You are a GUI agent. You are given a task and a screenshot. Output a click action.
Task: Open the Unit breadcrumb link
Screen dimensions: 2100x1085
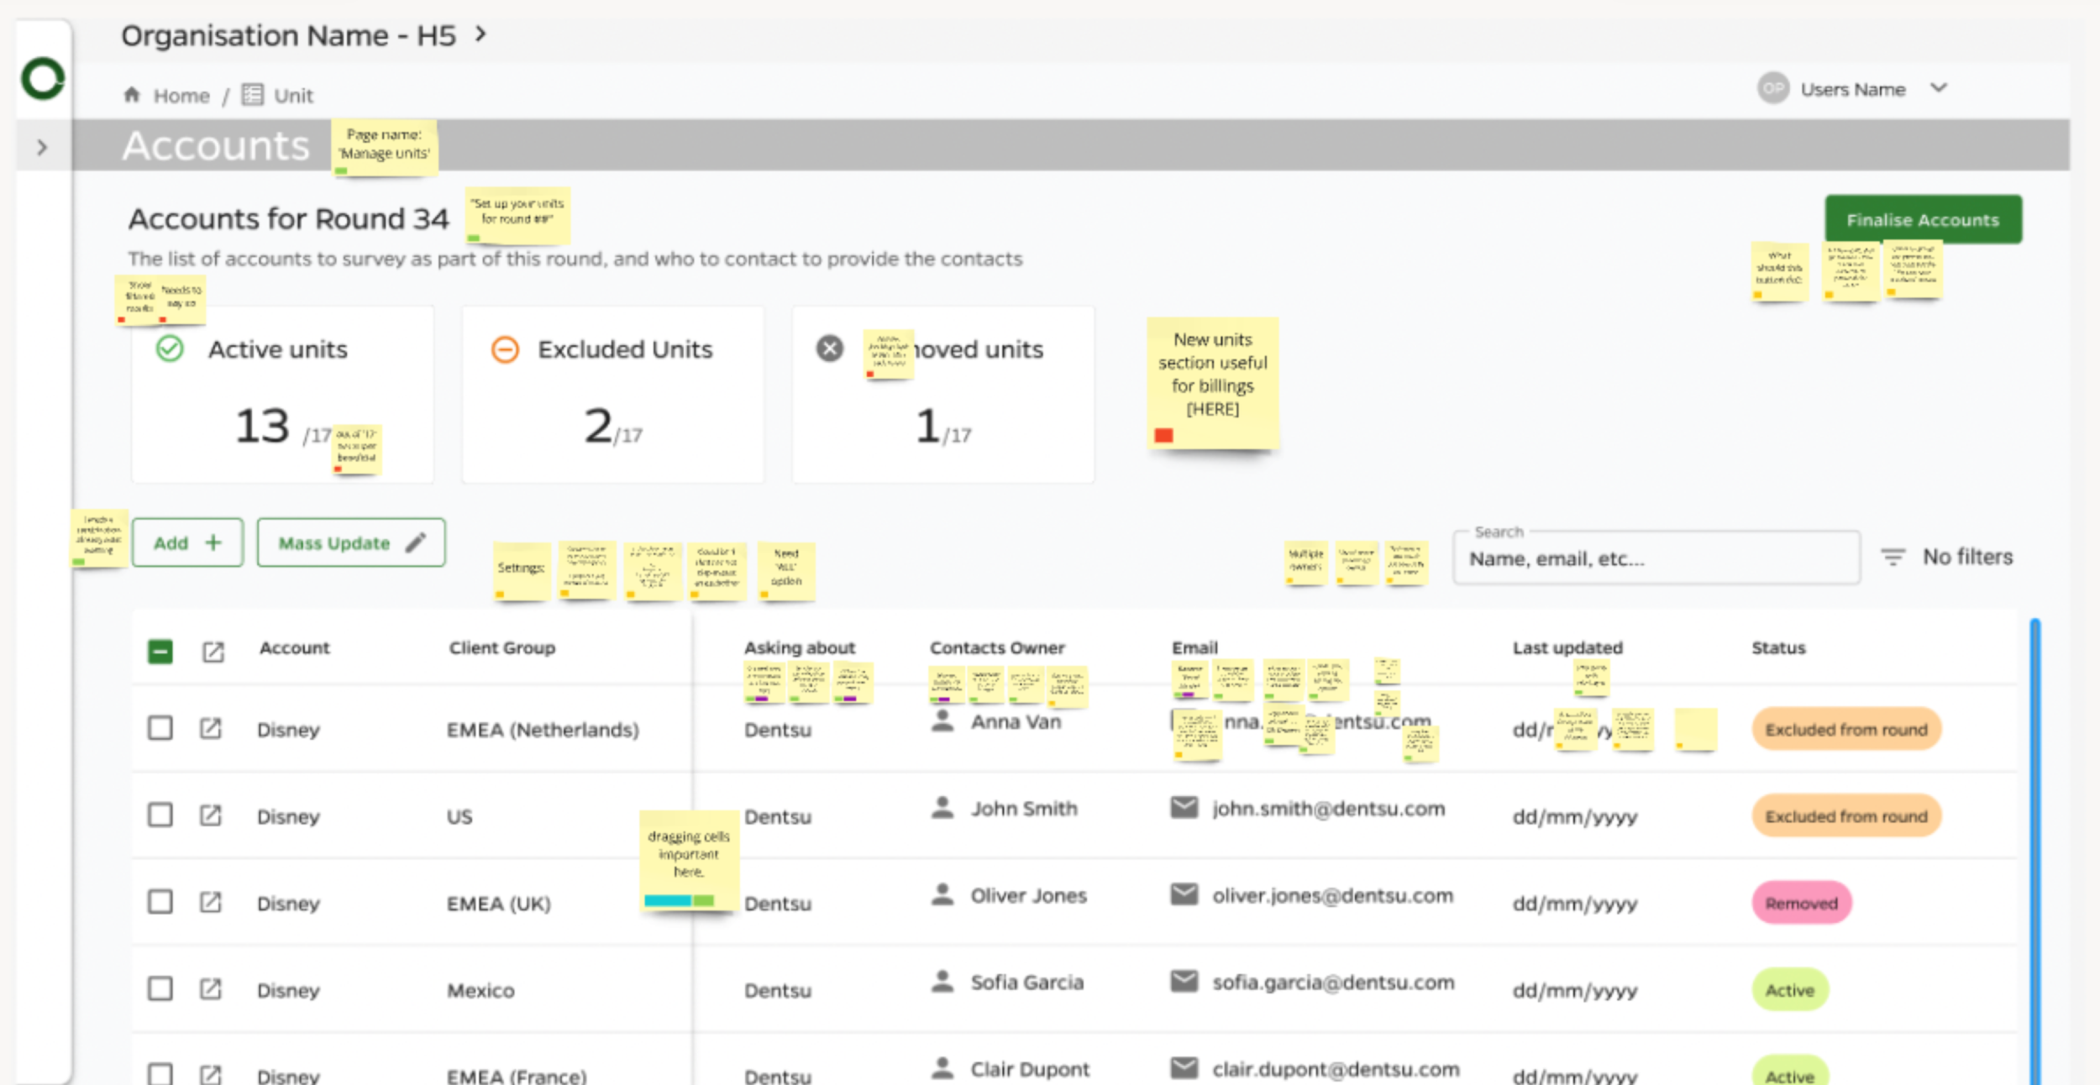click(292, 96)
